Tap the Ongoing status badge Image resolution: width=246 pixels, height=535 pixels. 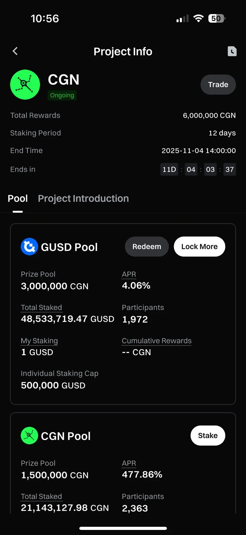[x=62, y=95]
